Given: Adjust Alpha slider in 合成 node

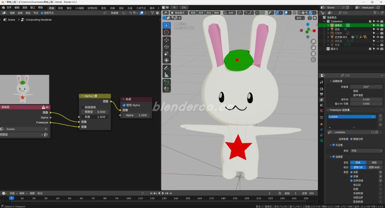Looking at the screenshot, I should (x=136, y=115).
